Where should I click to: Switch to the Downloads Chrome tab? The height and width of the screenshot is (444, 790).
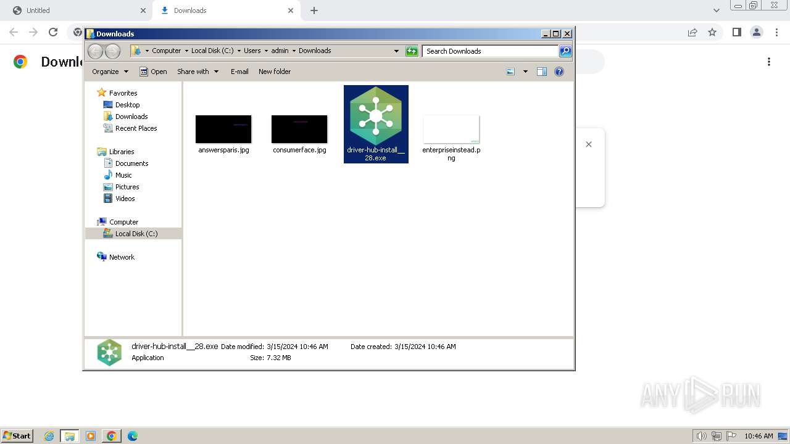coord(226,10)
